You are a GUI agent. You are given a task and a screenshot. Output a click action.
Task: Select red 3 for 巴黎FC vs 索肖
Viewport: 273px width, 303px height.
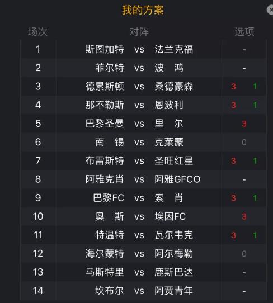coord(233,198)
